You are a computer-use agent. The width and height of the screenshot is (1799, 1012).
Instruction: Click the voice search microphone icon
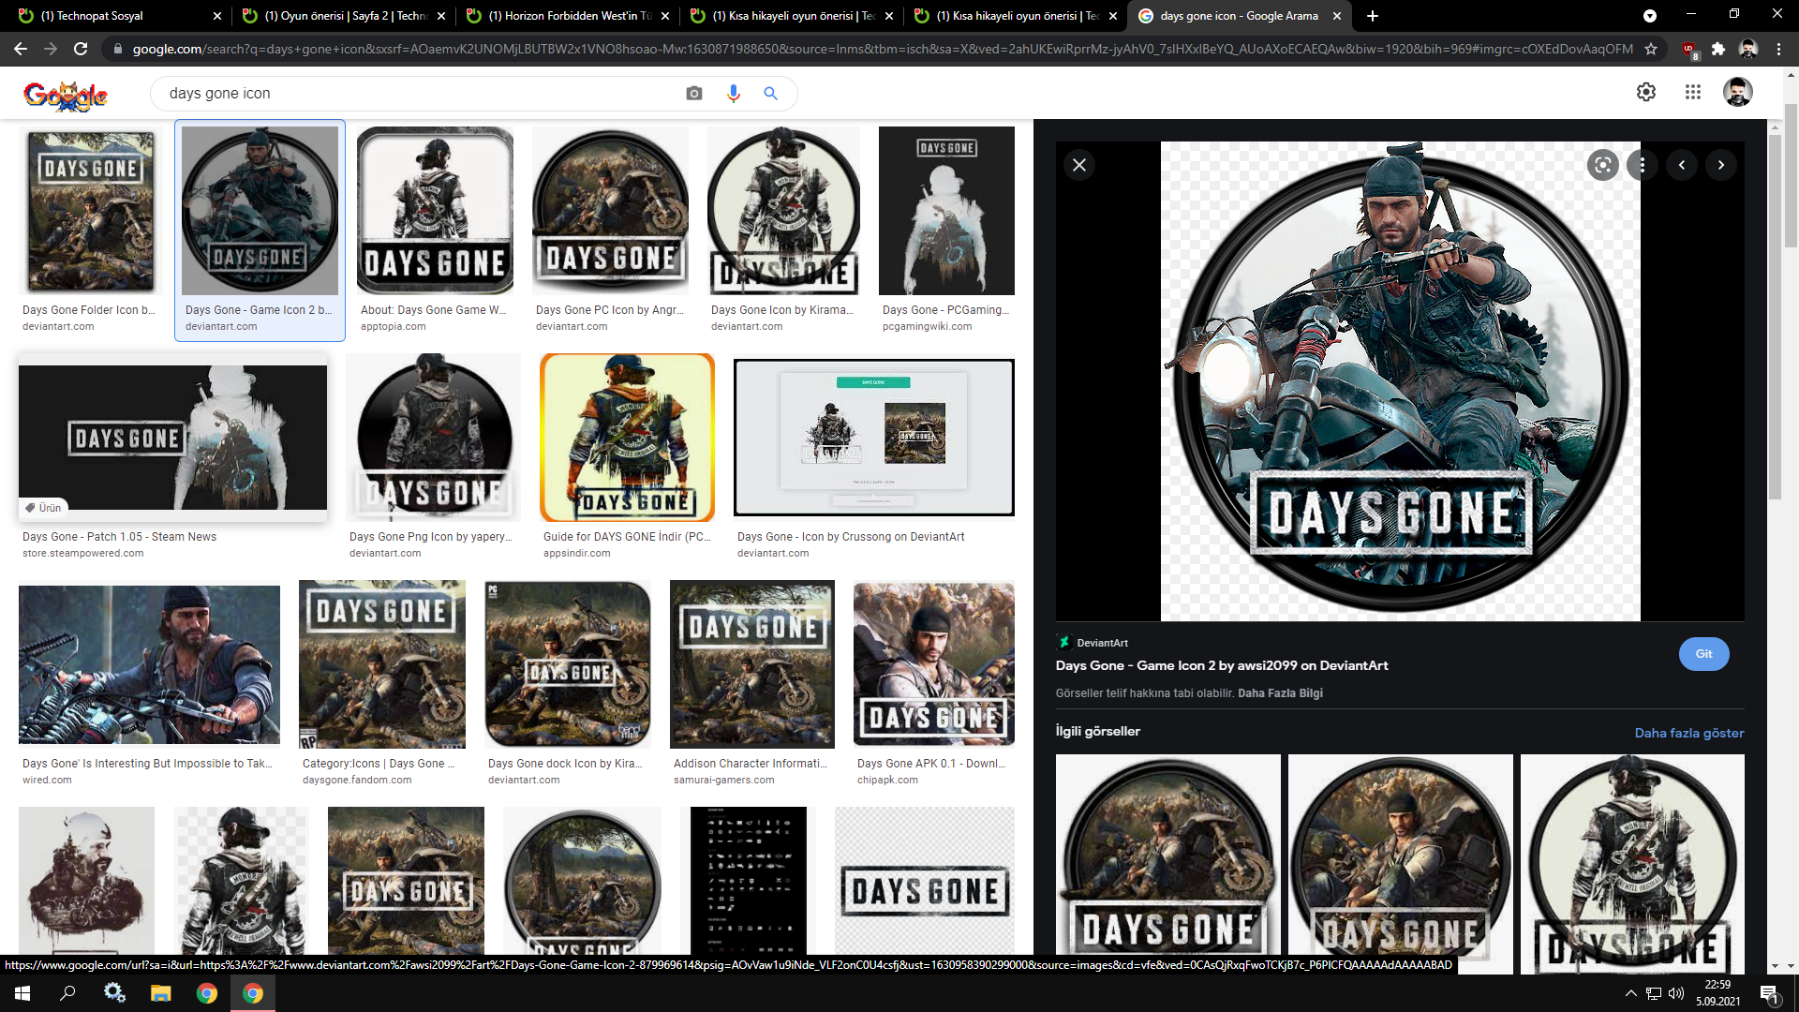[733, 94]
